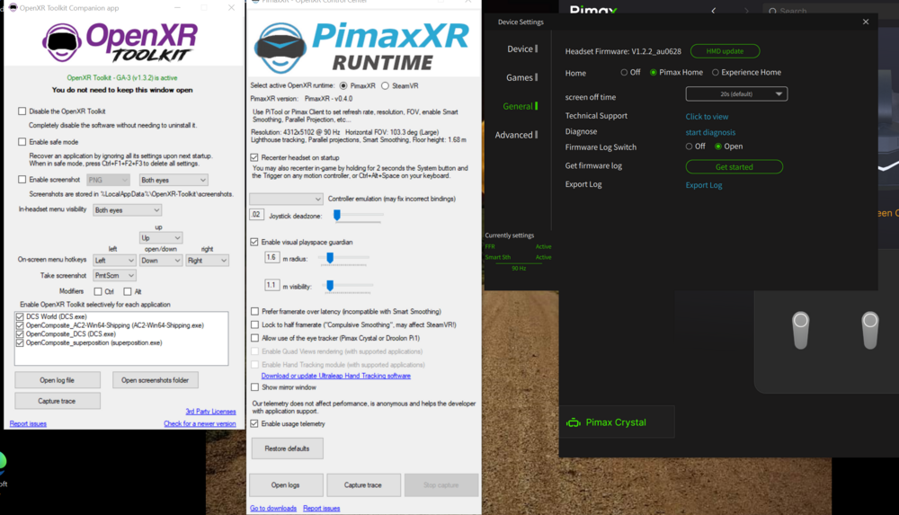The width and height of the screenshot is (899, 515).
Task: Check Disable the OpenXR Toolkit
Action: (22, 111)
